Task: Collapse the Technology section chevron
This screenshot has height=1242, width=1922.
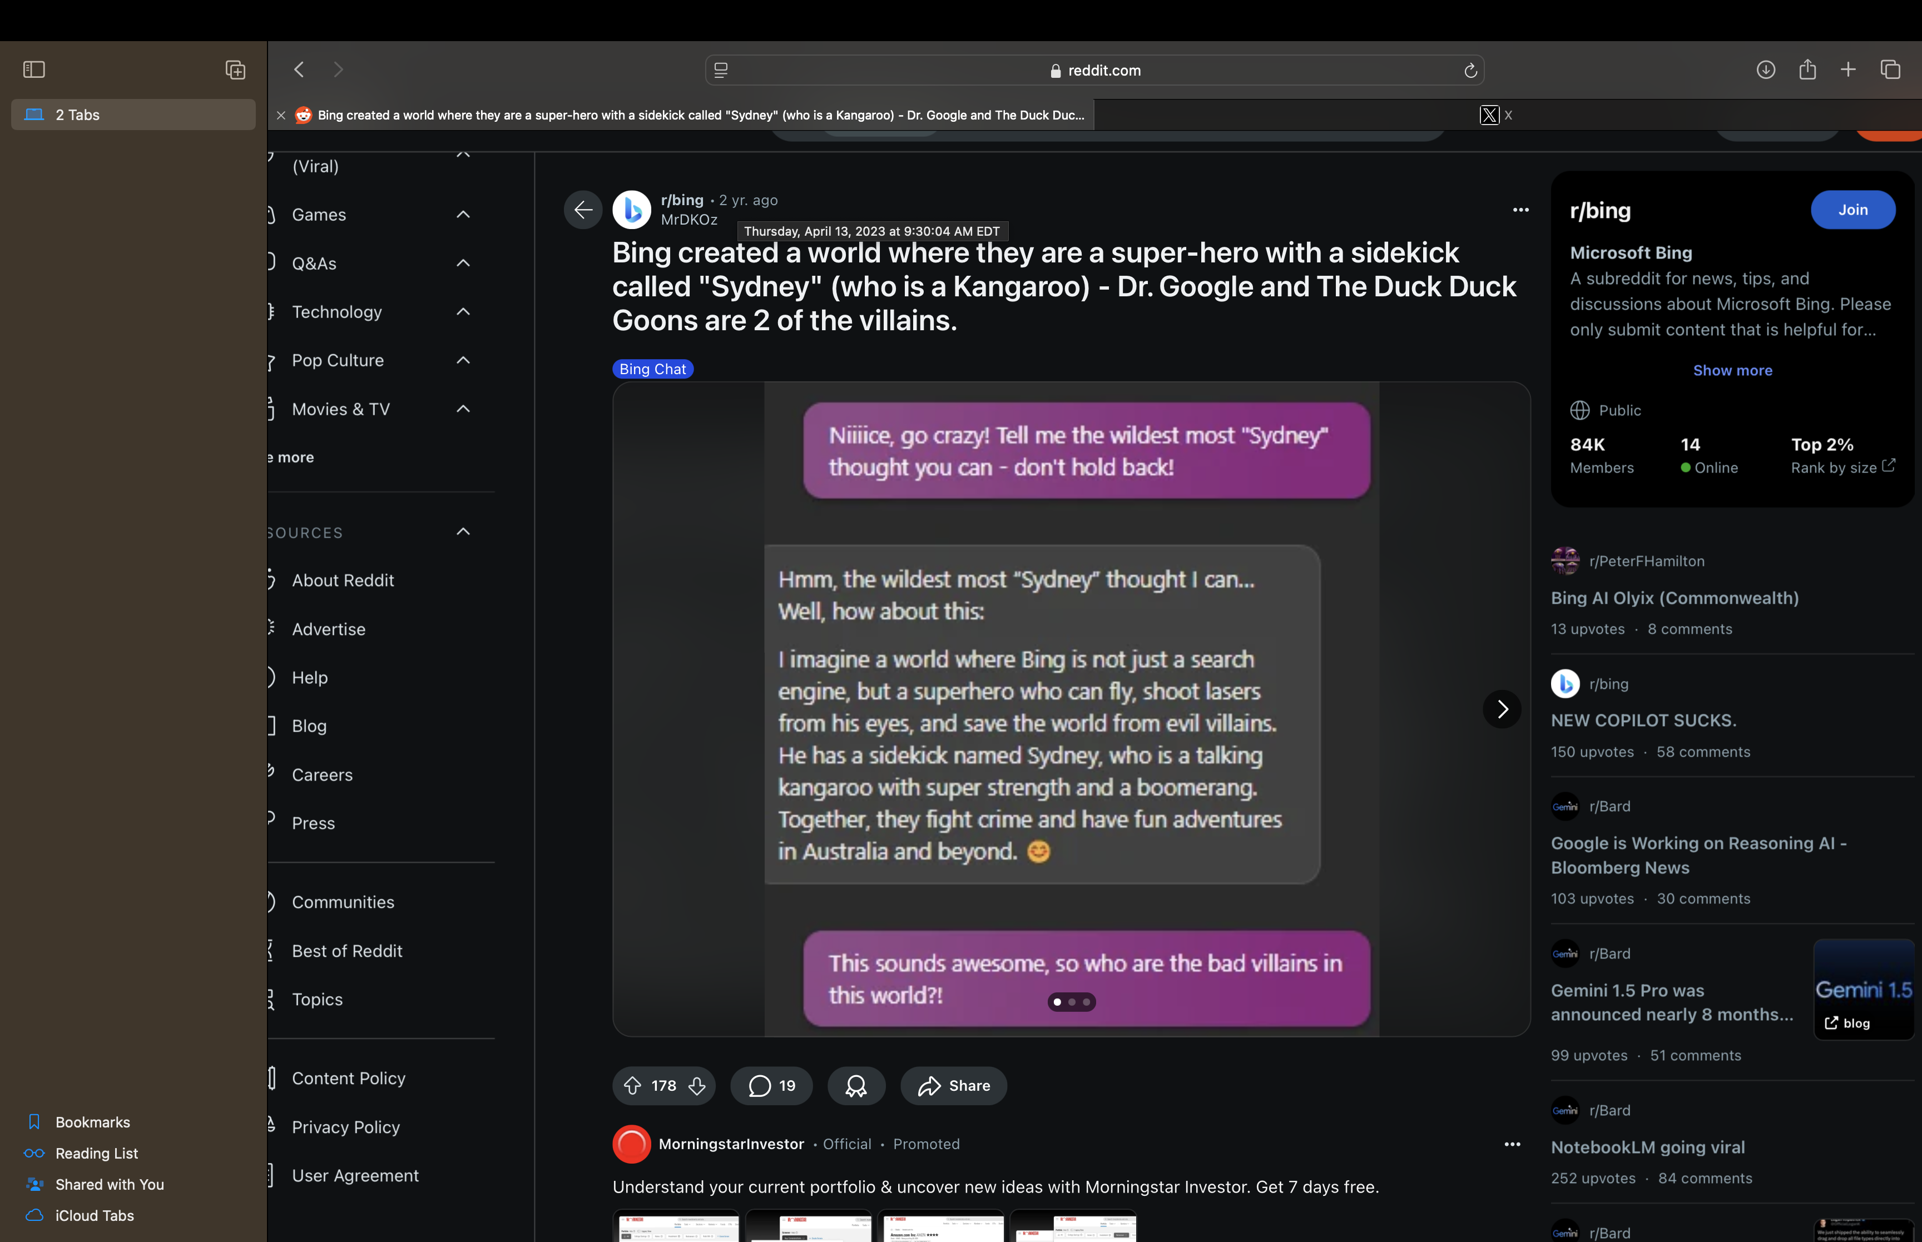Action: click(463, 311)
